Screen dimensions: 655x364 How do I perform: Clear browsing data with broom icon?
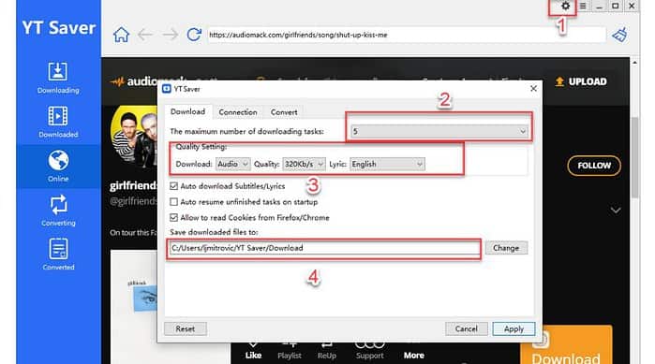(619, 35)
